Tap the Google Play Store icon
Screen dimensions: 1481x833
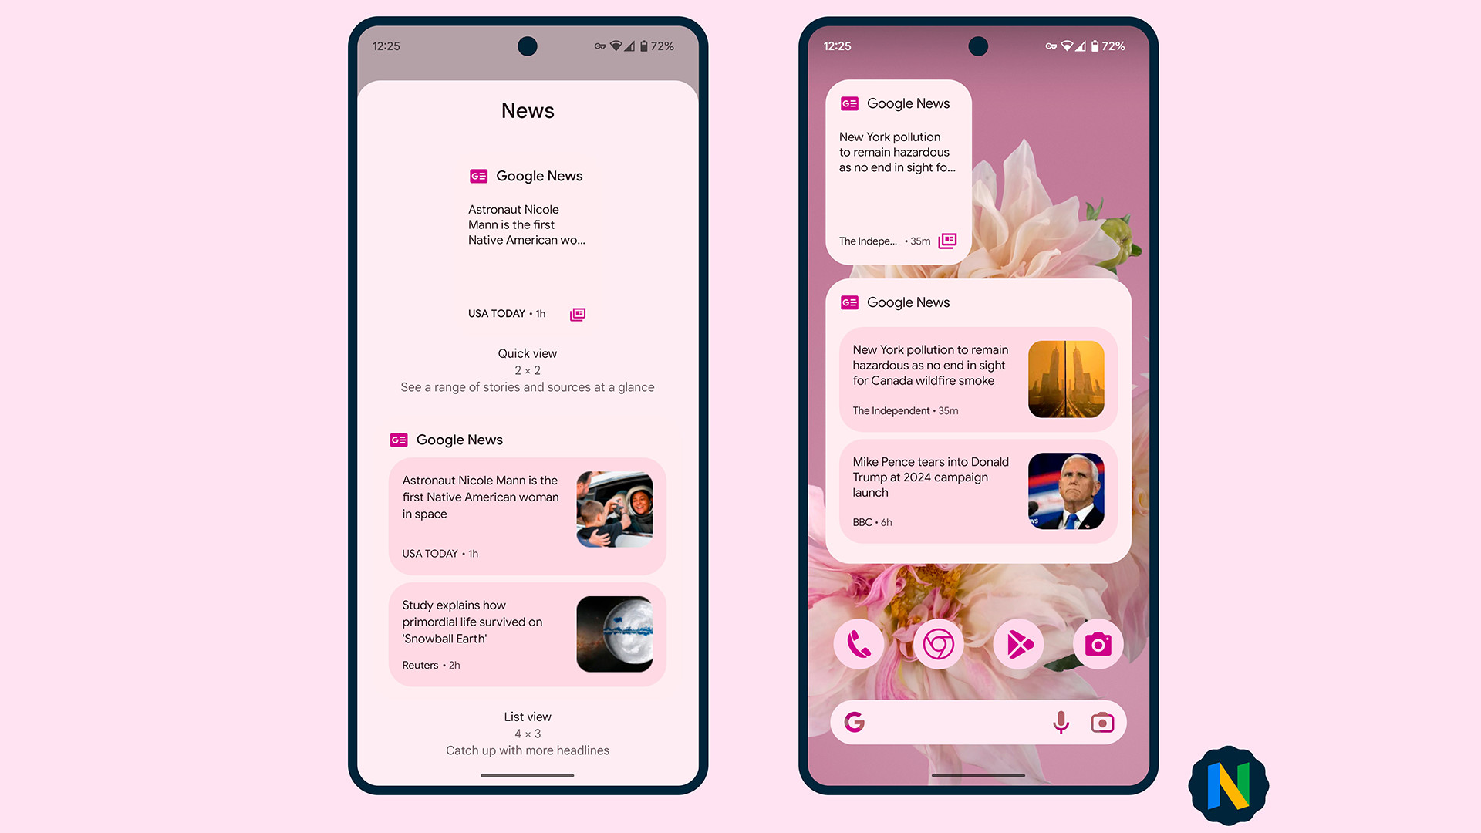point(1019,644)
